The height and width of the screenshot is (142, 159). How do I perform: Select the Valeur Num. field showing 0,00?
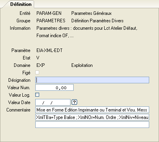click(54, 88)
